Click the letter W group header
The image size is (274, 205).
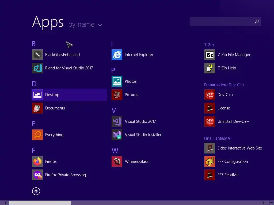click(115, 151)
